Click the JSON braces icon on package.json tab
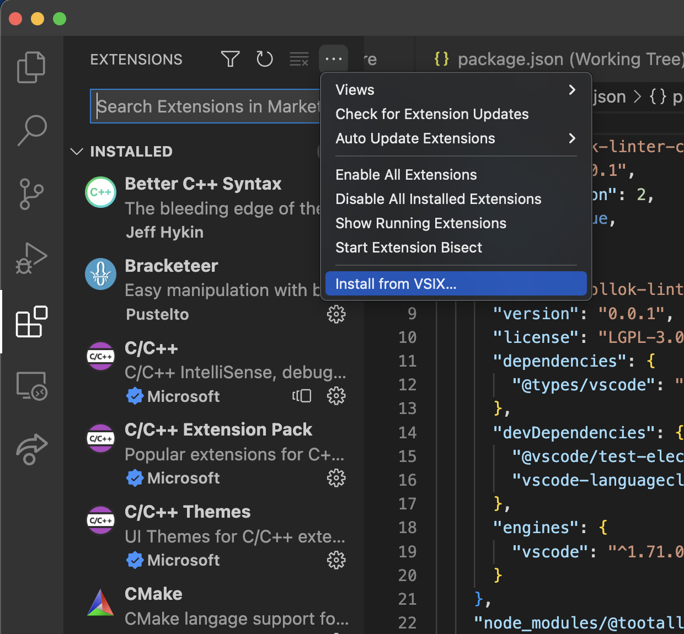Image resolution: width=684 pixels, height=634 pixels. (442, 59)
